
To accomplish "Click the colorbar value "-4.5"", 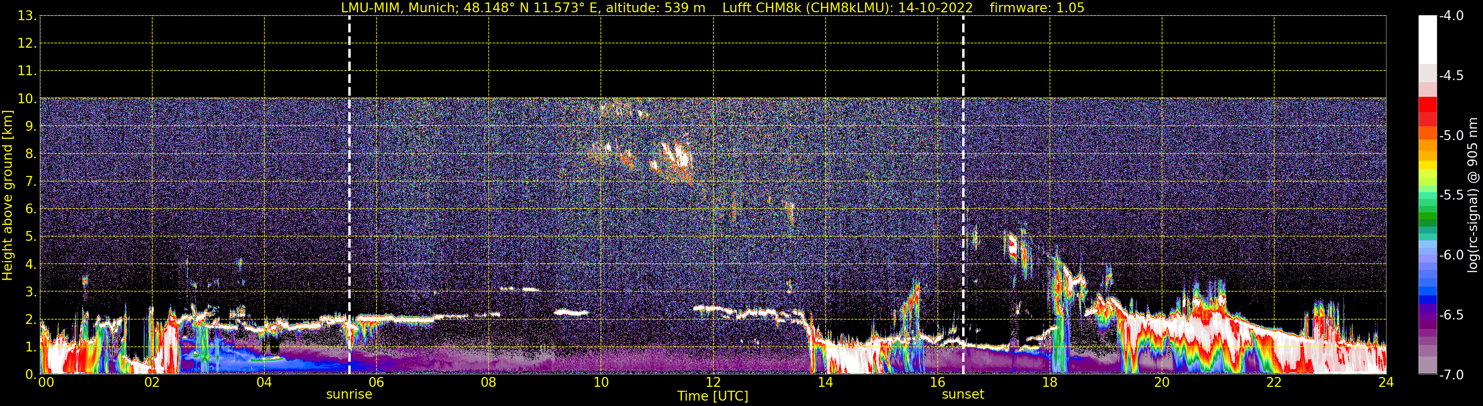I will pos(1452,76).
